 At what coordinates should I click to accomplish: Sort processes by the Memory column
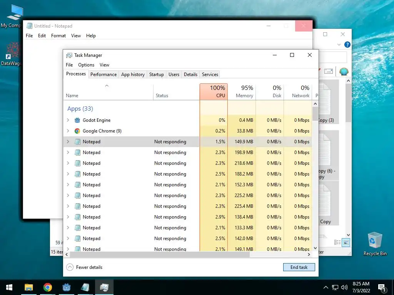242,92
